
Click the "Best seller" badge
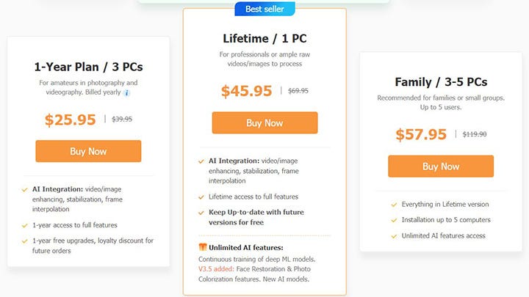(x=264, y=9)
